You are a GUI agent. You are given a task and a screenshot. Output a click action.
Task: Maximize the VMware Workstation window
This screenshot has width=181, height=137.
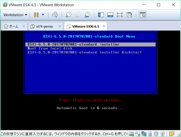click(159, 5)
